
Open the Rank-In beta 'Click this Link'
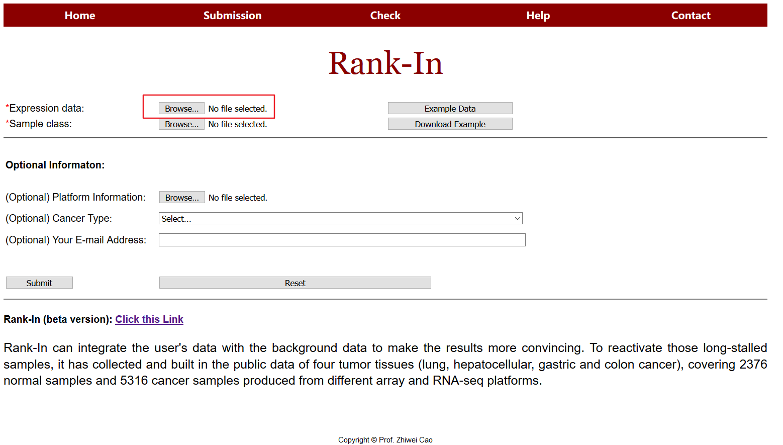[149, 319]
